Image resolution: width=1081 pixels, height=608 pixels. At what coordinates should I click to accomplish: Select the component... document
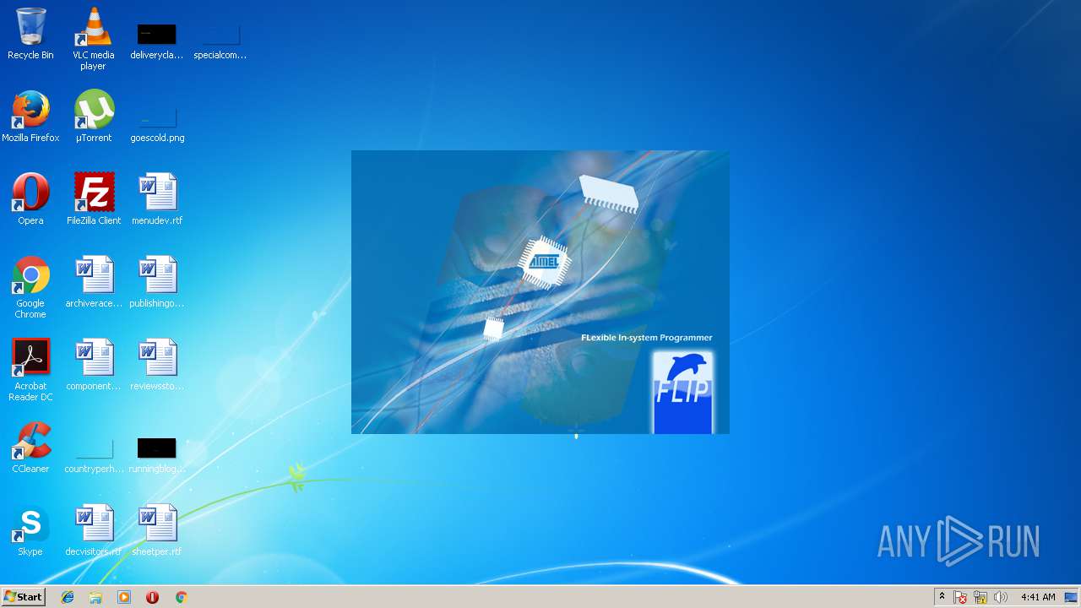pyautogui.click(x=93, y=365)
